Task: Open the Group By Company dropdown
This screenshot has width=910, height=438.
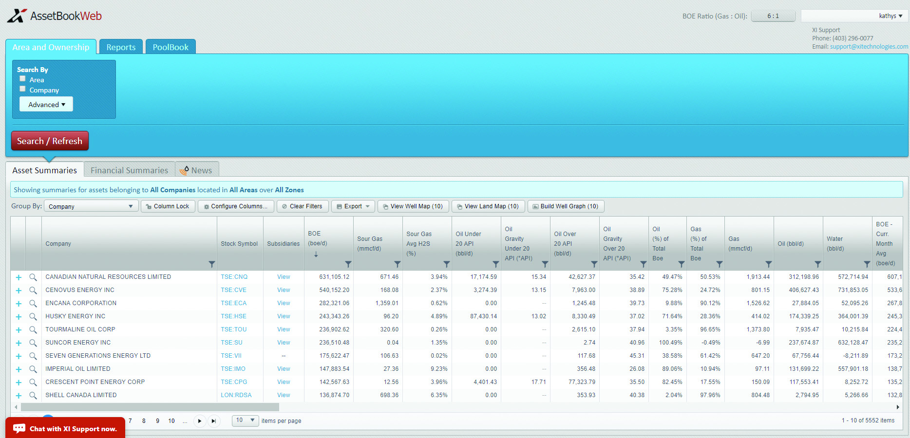Action: 91,206
